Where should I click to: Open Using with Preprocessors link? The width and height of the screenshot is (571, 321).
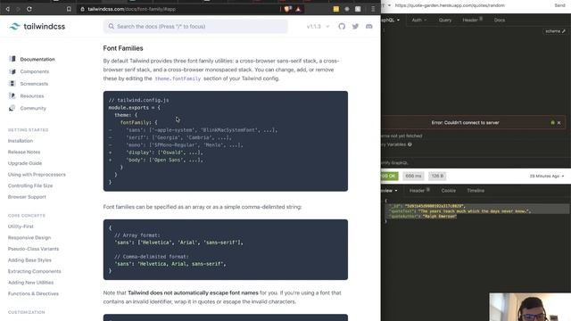coord(37,175)
